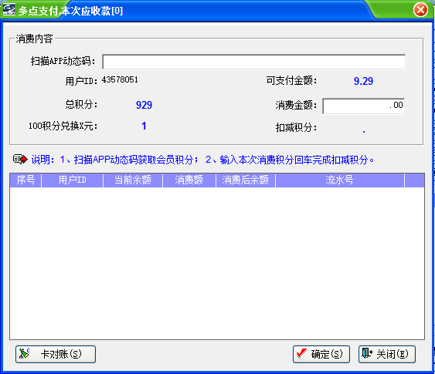Click the 扫描APP动态码 input field
The width and height of the screenshot is (435, 374).
pyautogui.click(x=254, y=62)
